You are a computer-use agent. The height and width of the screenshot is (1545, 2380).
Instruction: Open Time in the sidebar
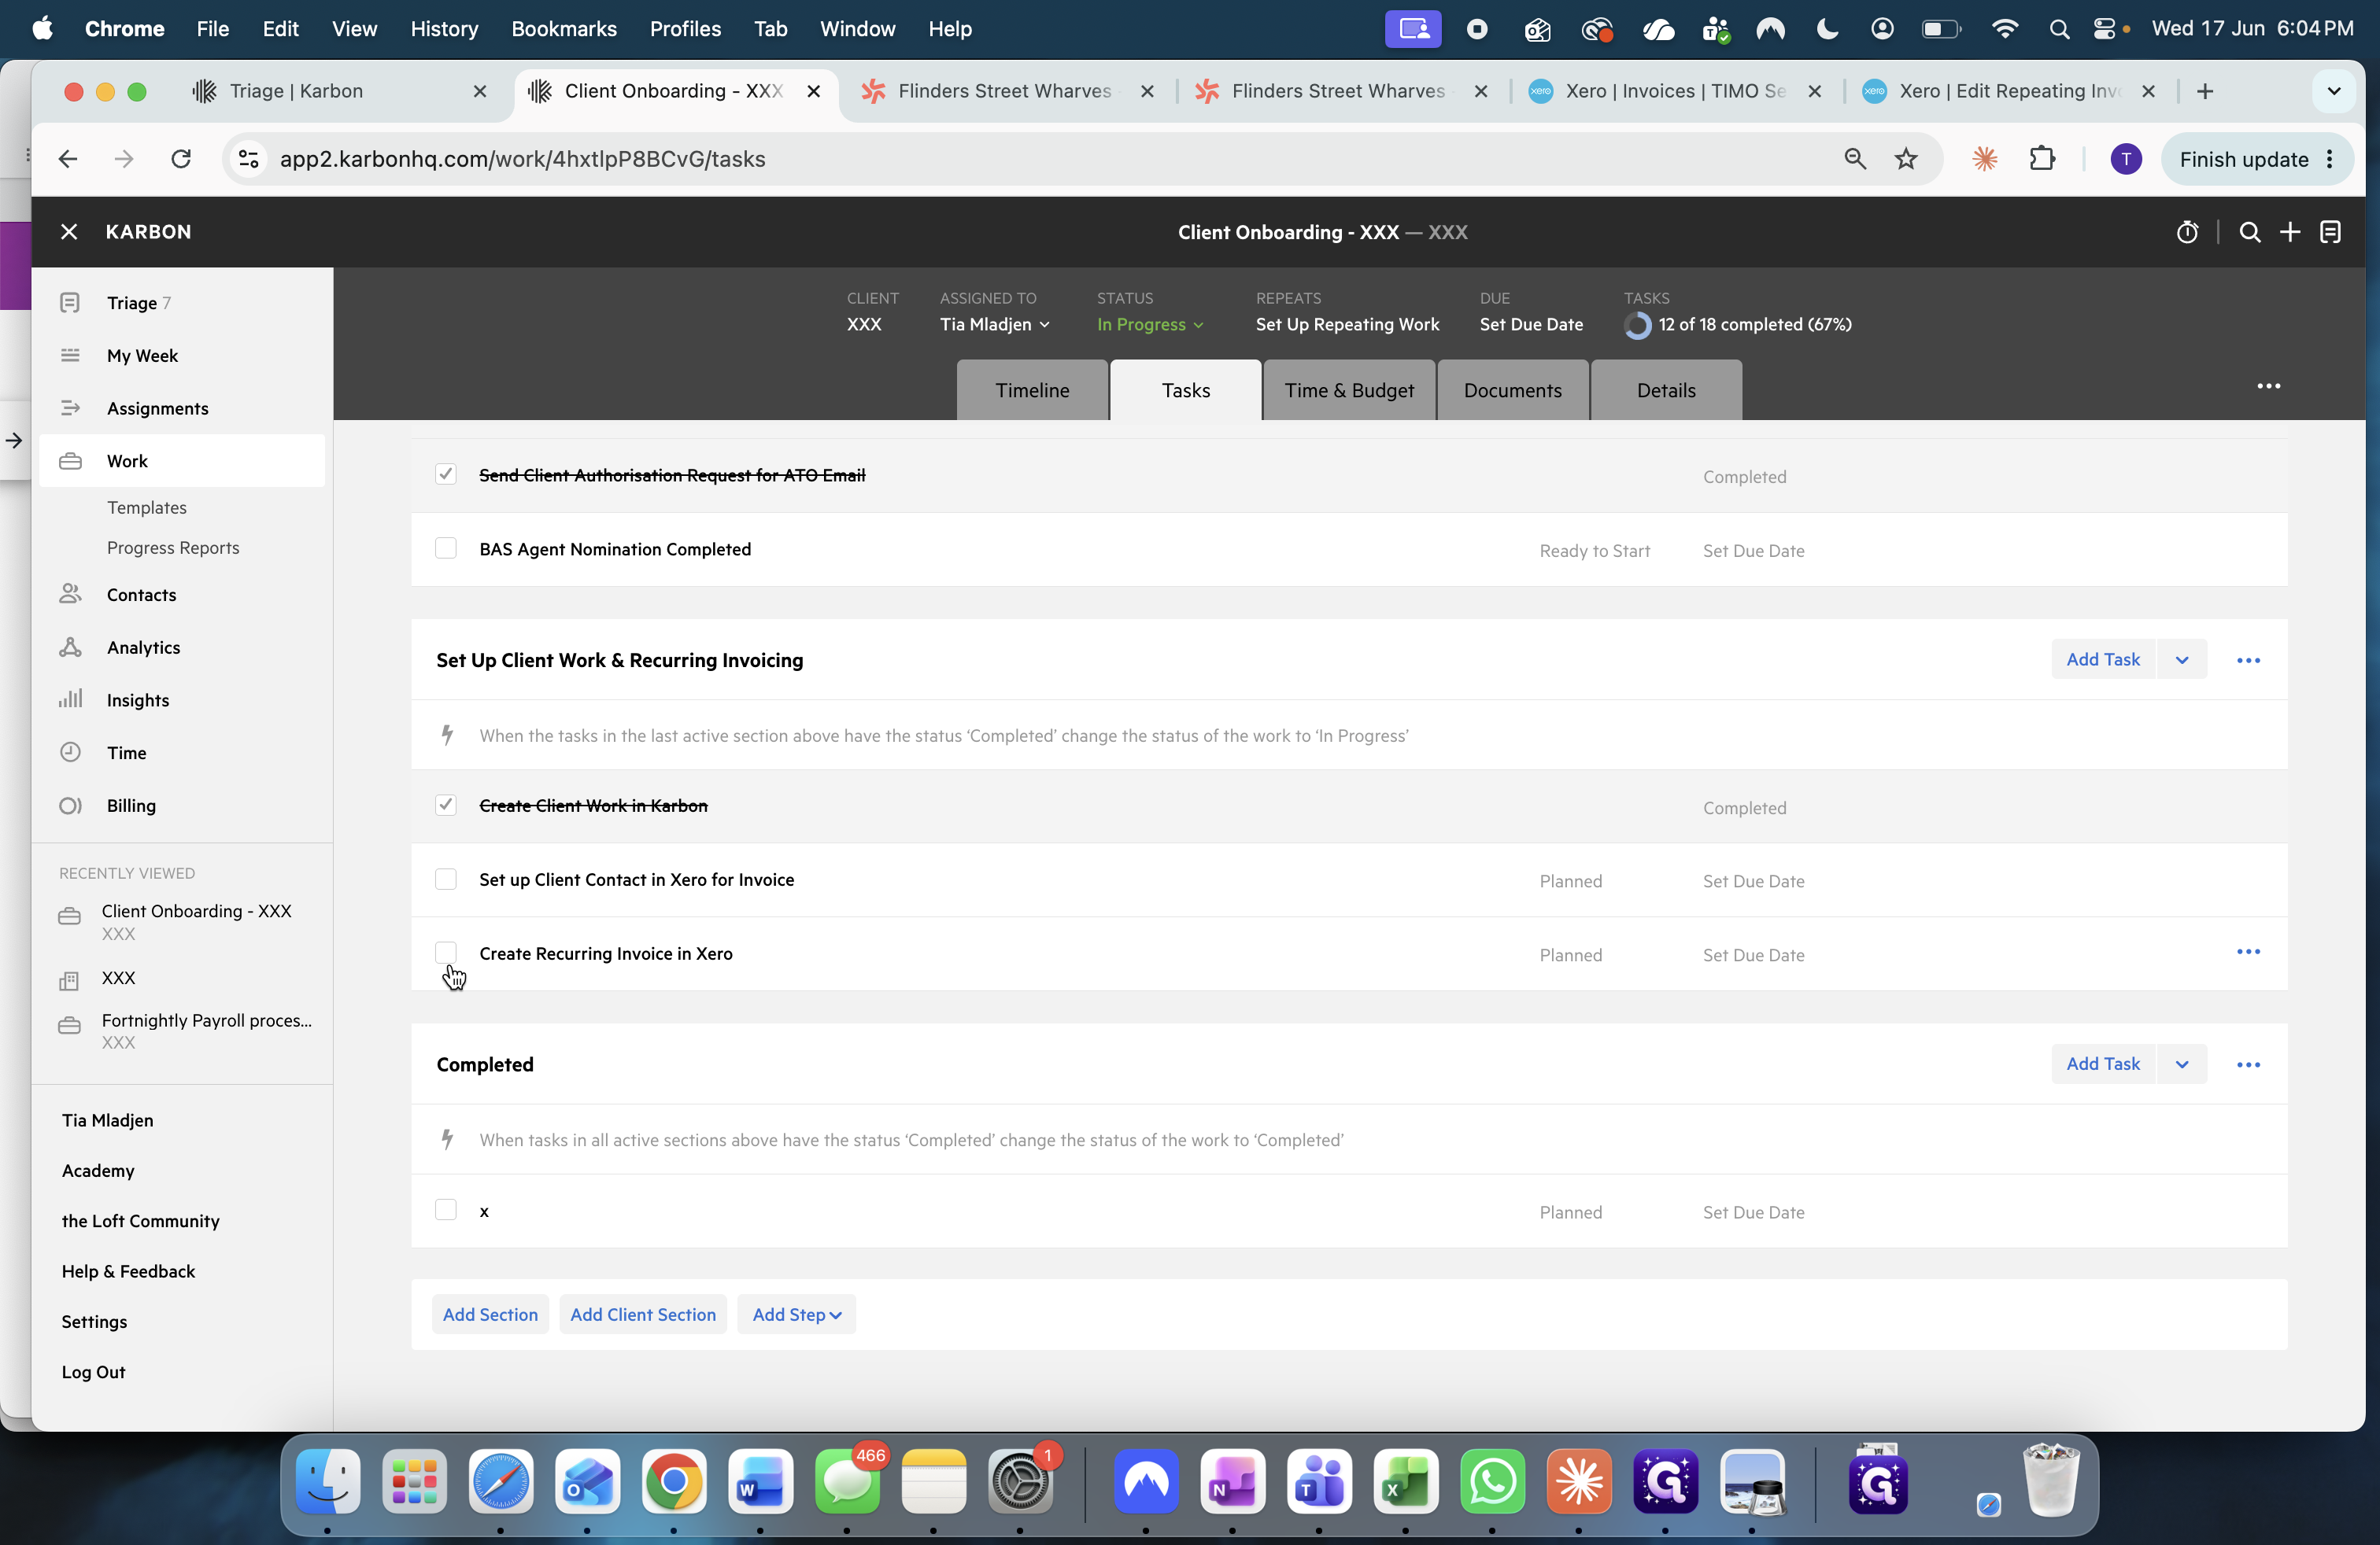pos(181,753)
